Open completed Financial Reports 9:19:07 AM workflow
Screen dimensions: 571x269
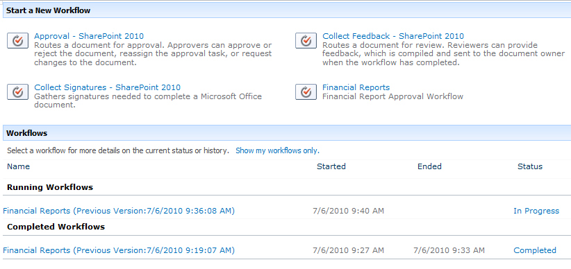[x=119, y=250]
